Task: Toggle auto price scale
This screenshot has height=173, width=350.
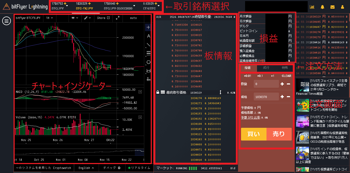Action: [x=133, y=18]
